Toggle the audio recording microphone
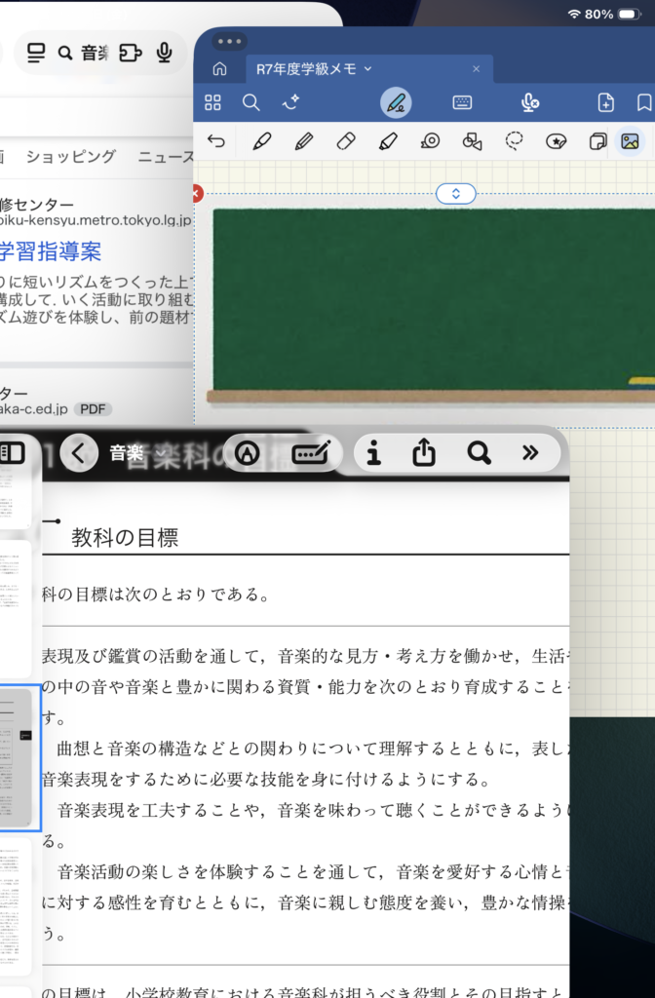Viewport: 655px width, 998px height. [530, 102]
